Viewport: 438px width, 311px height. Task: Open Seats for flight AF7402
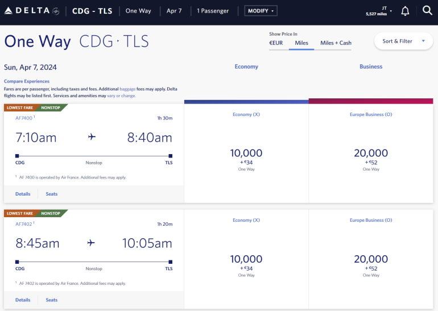[x=52, y=300]
